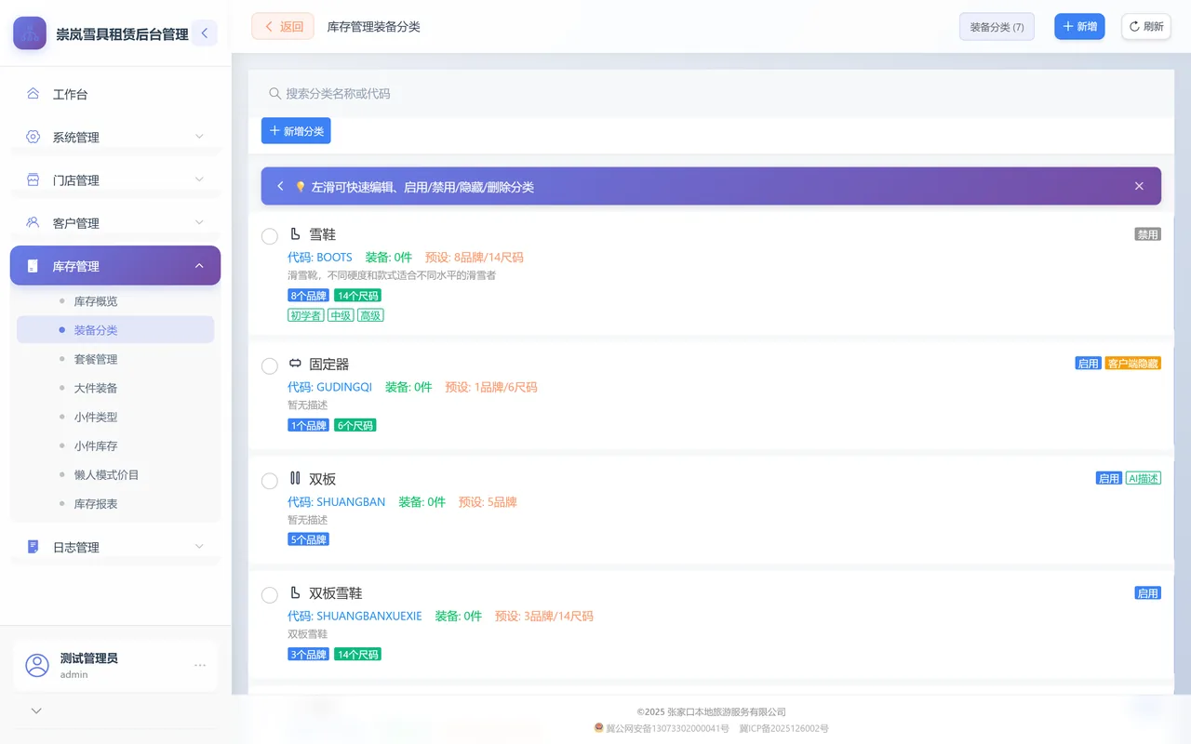Click the 日志管理 document icon
1191x744 pixels.
(33, 547)
